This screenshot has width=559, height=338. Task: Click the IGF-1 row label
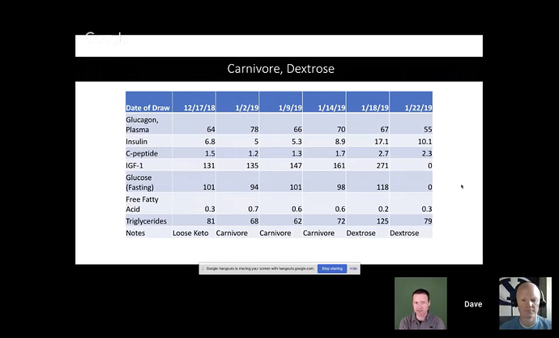coord(135,164)
